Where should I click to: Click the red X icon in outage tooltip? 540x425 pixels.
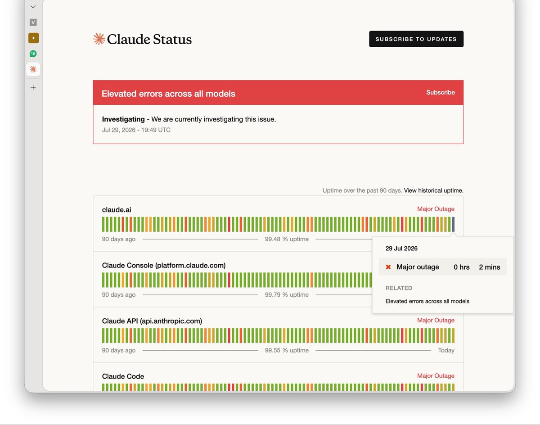(x=388, y=267)
